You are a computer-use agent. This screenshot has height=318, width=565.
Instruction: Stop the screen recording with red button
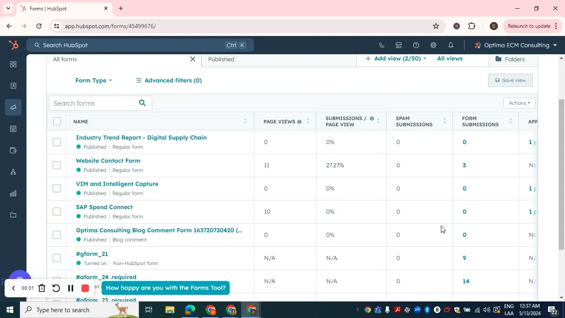pyautogui.click(x=85, y=288)
